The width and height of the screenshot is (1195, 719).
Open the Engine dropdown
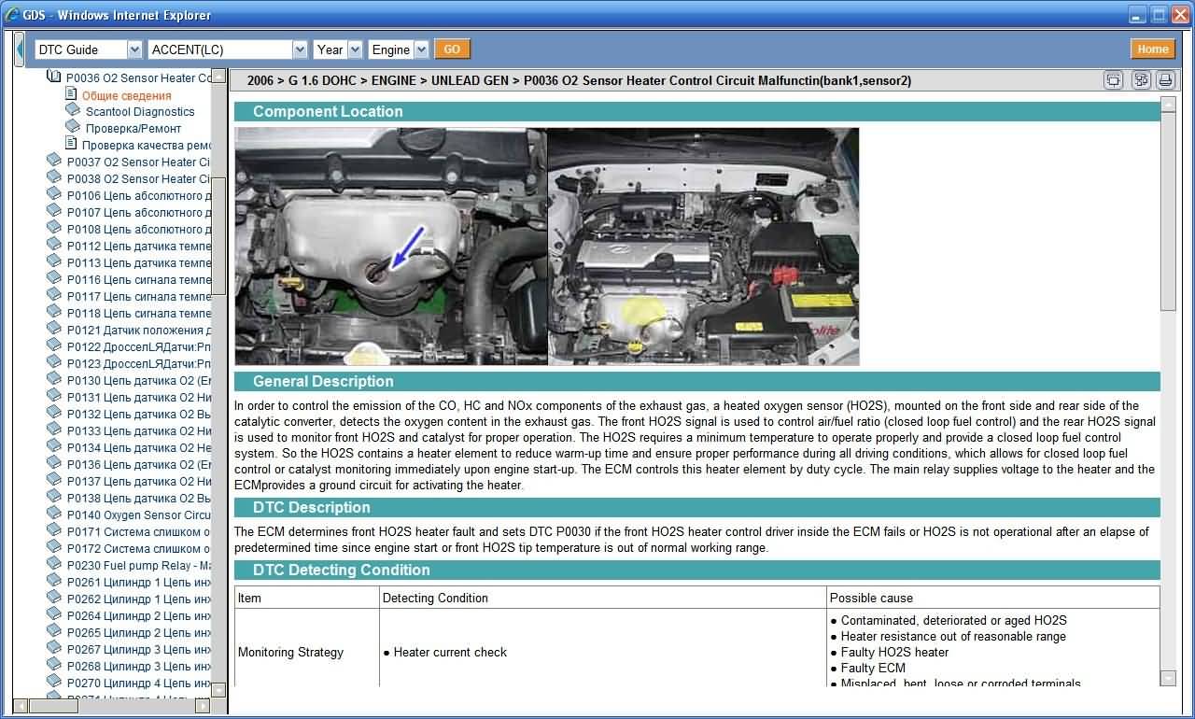pyautogui.click(x=399, y=49)
